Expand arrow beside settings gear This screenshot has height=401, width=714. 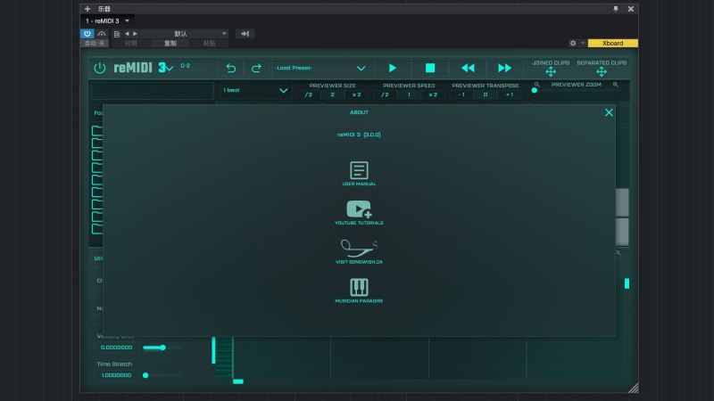pyautogui.click(x=583, y=43)
